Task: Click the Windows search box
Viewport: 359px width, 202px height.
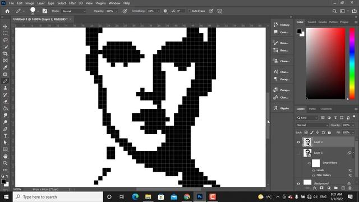Action: (x=58, y=197)
